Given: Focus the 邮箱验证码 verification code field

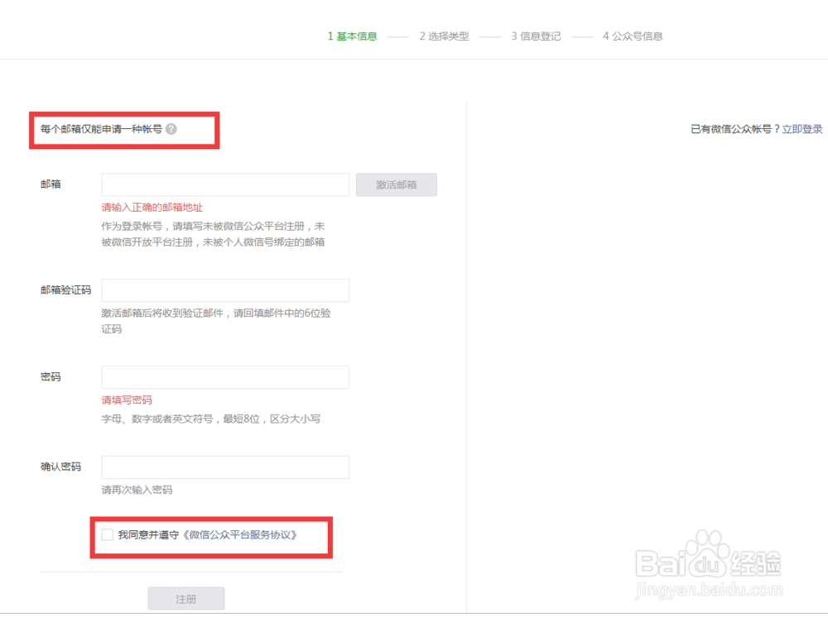Looking at the screenshot, I should point(224,290).
